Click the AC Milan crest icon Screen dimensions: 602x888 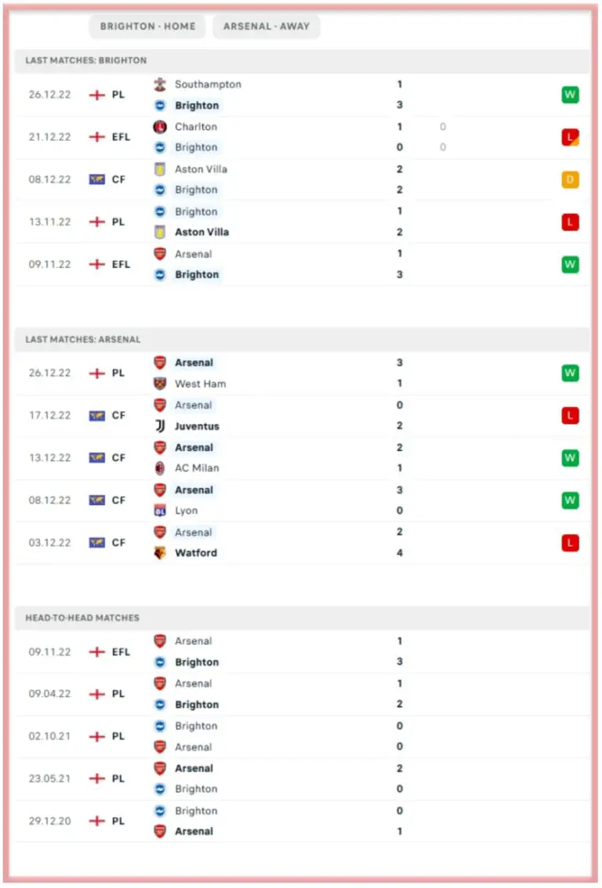(x=160, y=468)
